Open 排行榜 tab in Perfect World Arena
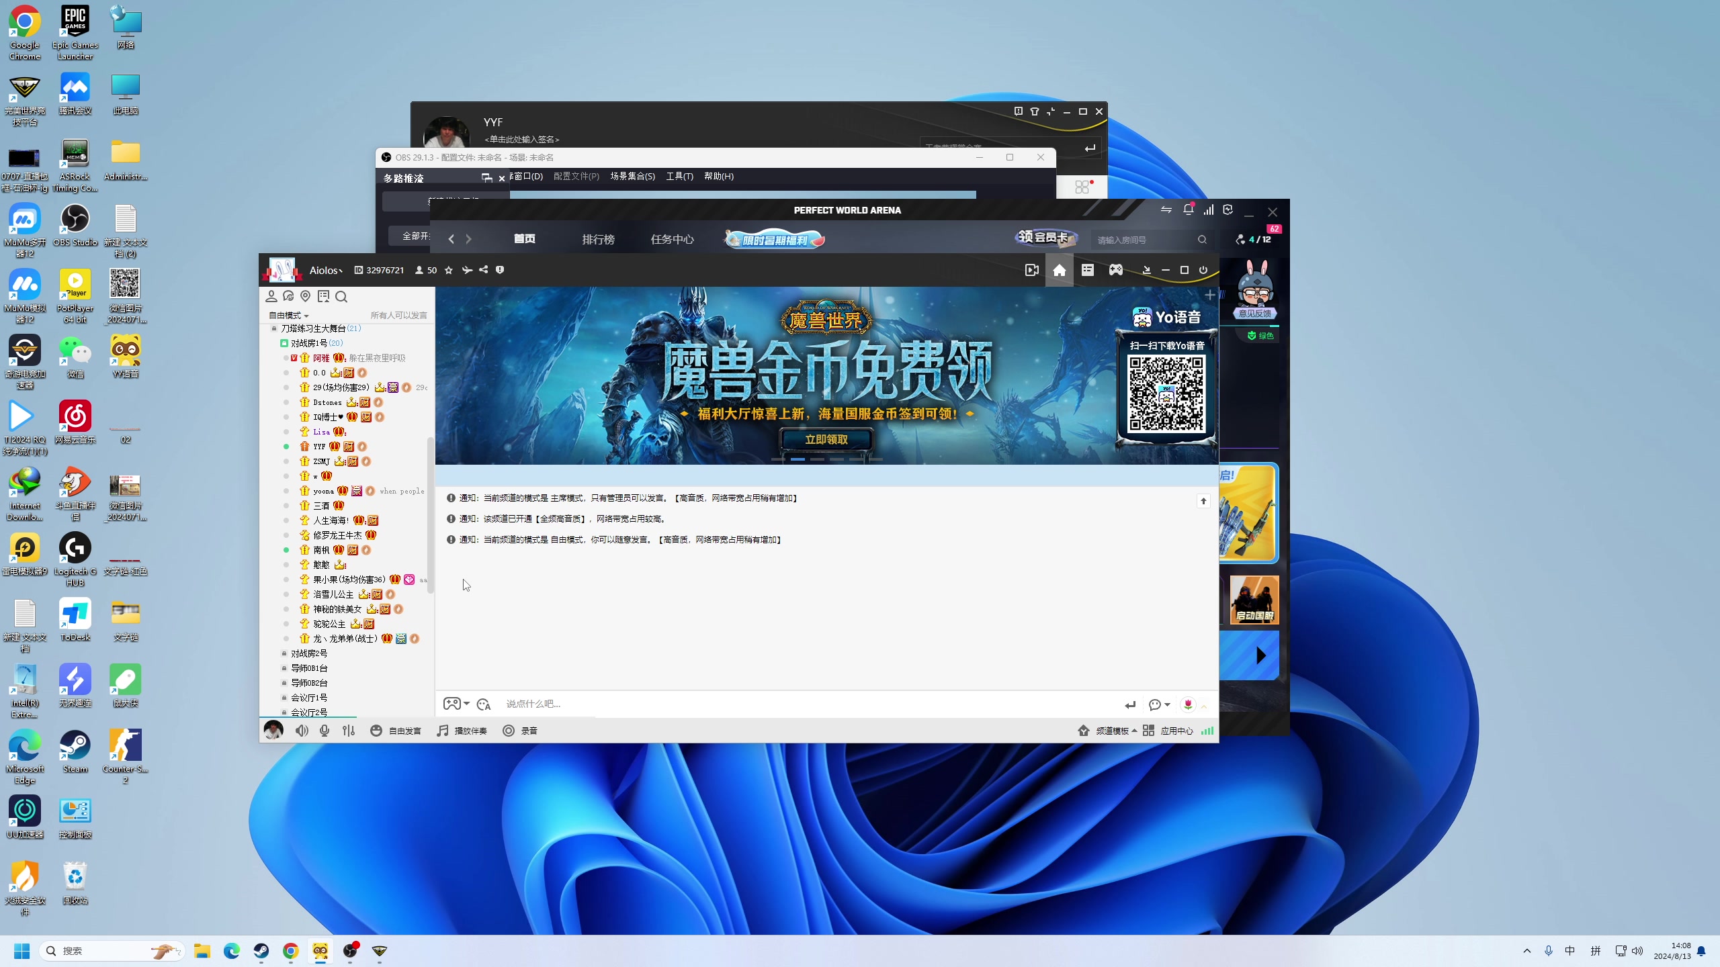 click(x=599, y=239)
